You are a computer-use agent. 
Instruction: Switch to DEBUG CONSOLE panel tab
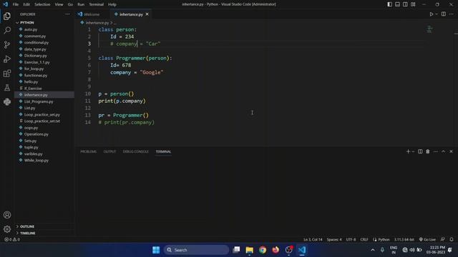tap(135, 151)
